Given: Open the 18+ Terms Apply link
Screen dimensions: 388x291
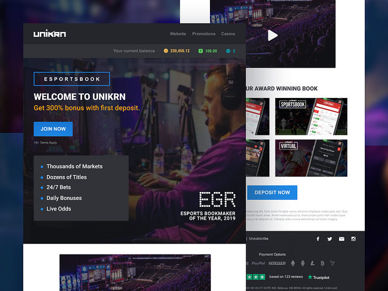Looking at the screenshot, I should click(45, 142).
